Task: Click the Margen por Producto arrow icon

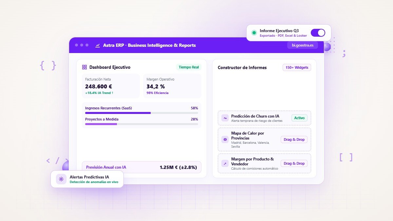Action: (x=225, y=163)
